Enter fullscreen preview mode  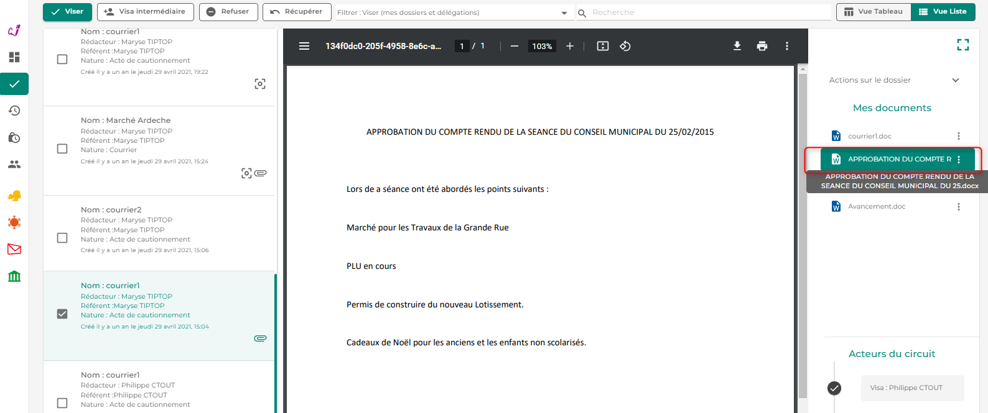point(962,45)
